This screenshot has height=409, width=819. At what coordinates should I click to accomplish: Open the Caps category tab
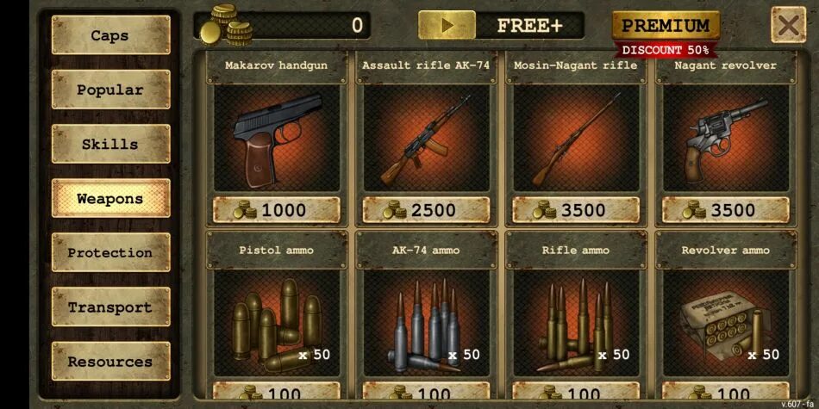click(110, 35)
